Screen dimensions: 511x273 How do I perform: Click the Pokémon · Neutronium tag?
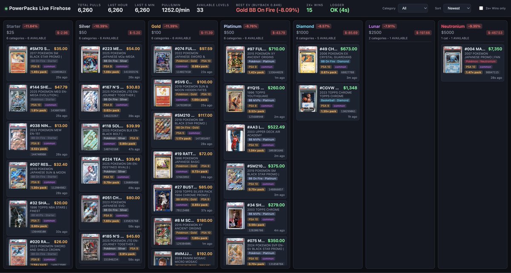click(480, 61)
